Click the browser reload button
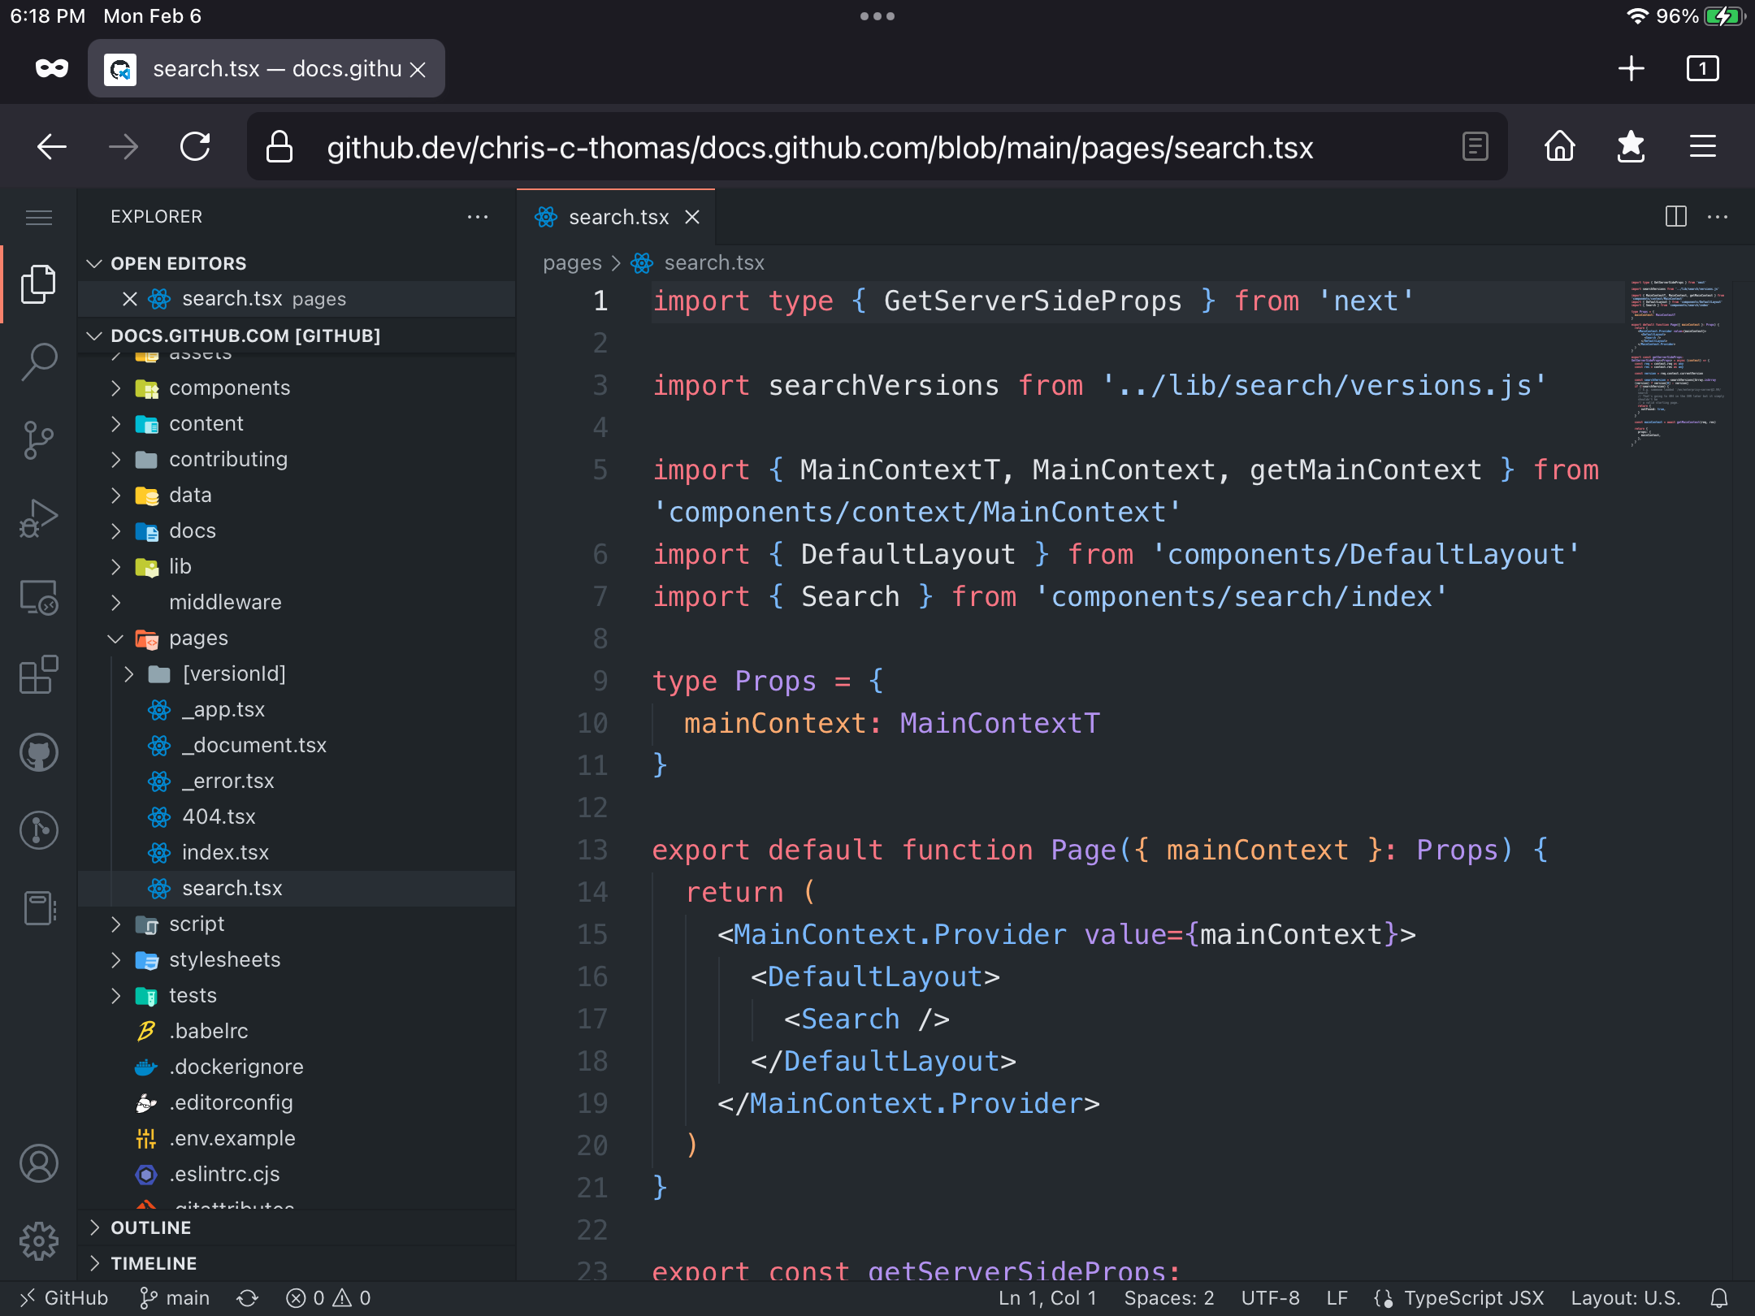1755x1316 pixels. point(195,147)
